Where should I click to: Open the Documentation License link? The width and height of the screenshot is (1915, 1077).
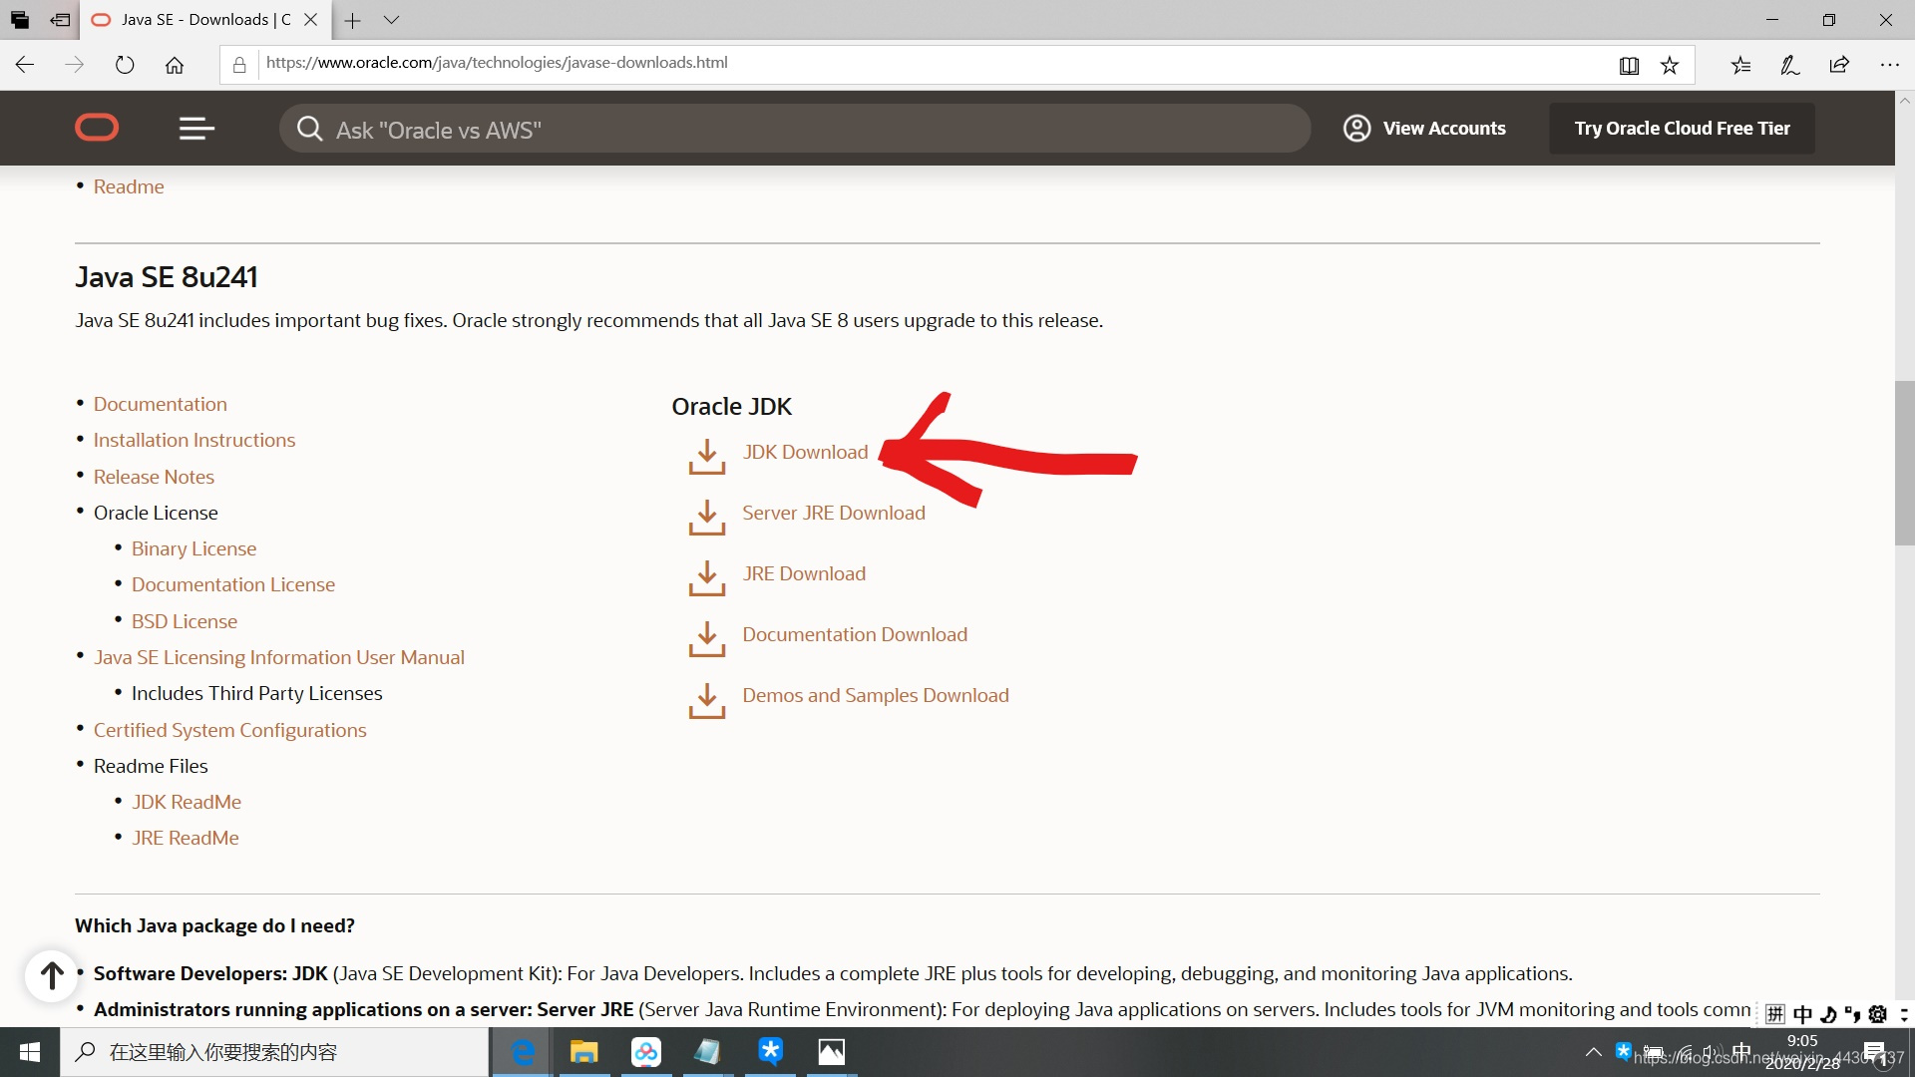tap(233, 584)
